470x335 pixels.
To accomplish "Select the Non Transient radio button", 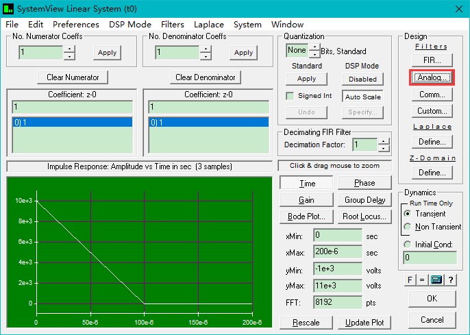I will coord(408,227).
